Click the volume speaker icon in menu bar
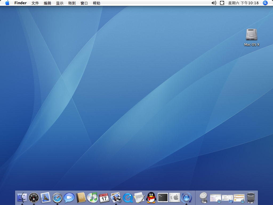This screenshot has height=205, width=273. [x=214, y=3]
